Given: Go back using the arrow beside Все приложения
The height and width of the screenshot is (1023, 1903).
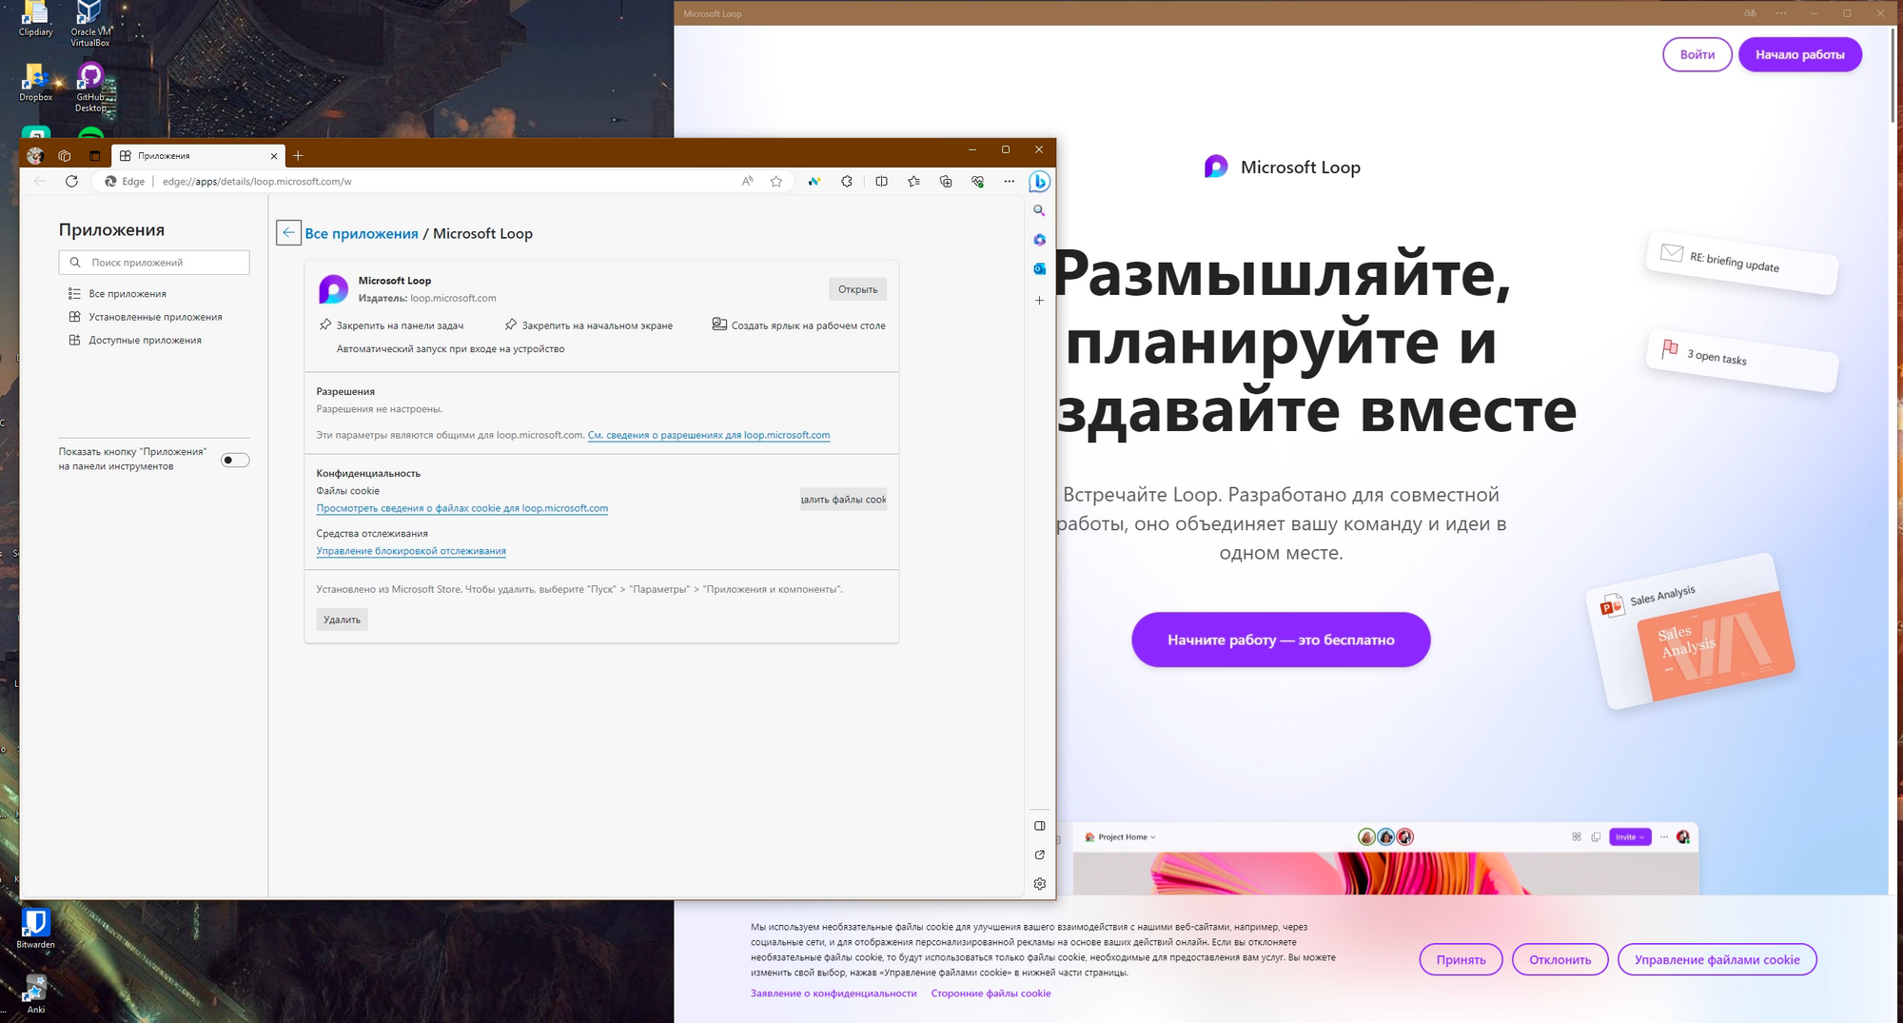Looking at the screenshot, I should click(288, 233).
